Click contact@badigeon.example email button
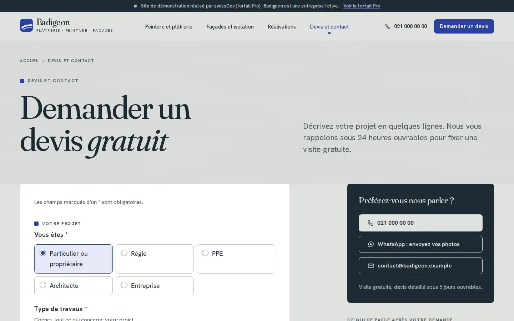The height and width of the screenshot is (321, 514). point(420,266)
